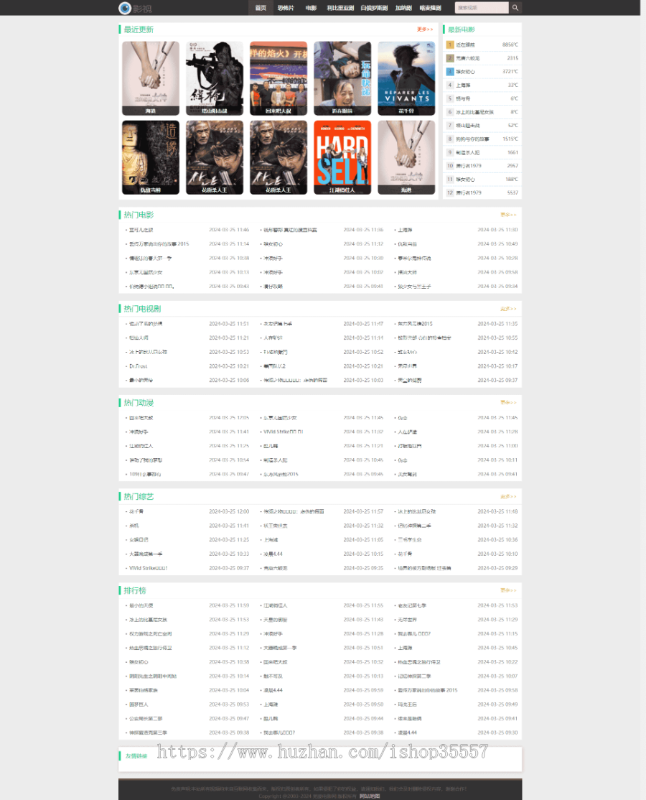Open the 喀麦隆剧 nav tab
This screenshot has height=800, width=646.
pos(431,8)
